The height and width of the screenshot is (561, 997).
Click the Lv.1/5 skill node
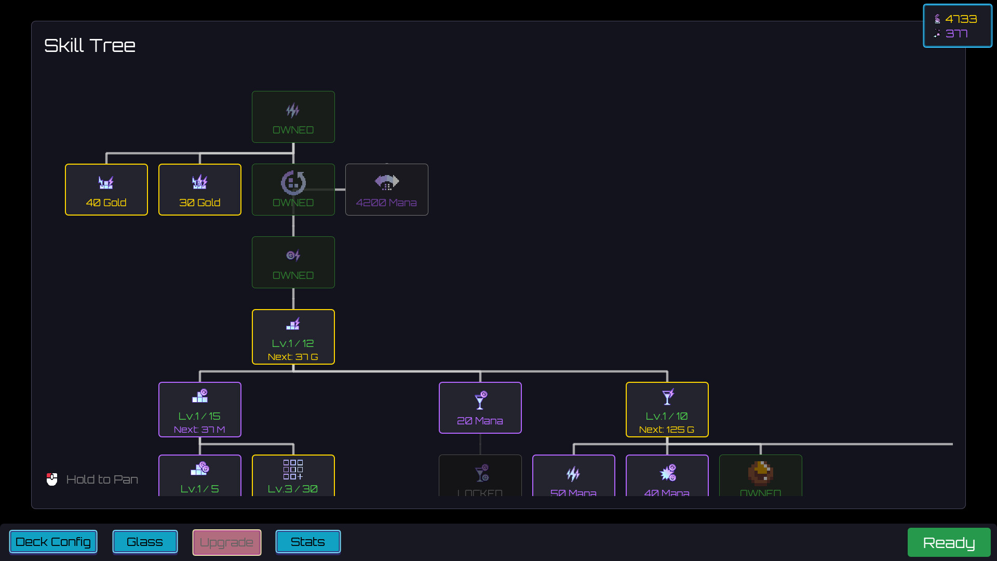point(199,476)
